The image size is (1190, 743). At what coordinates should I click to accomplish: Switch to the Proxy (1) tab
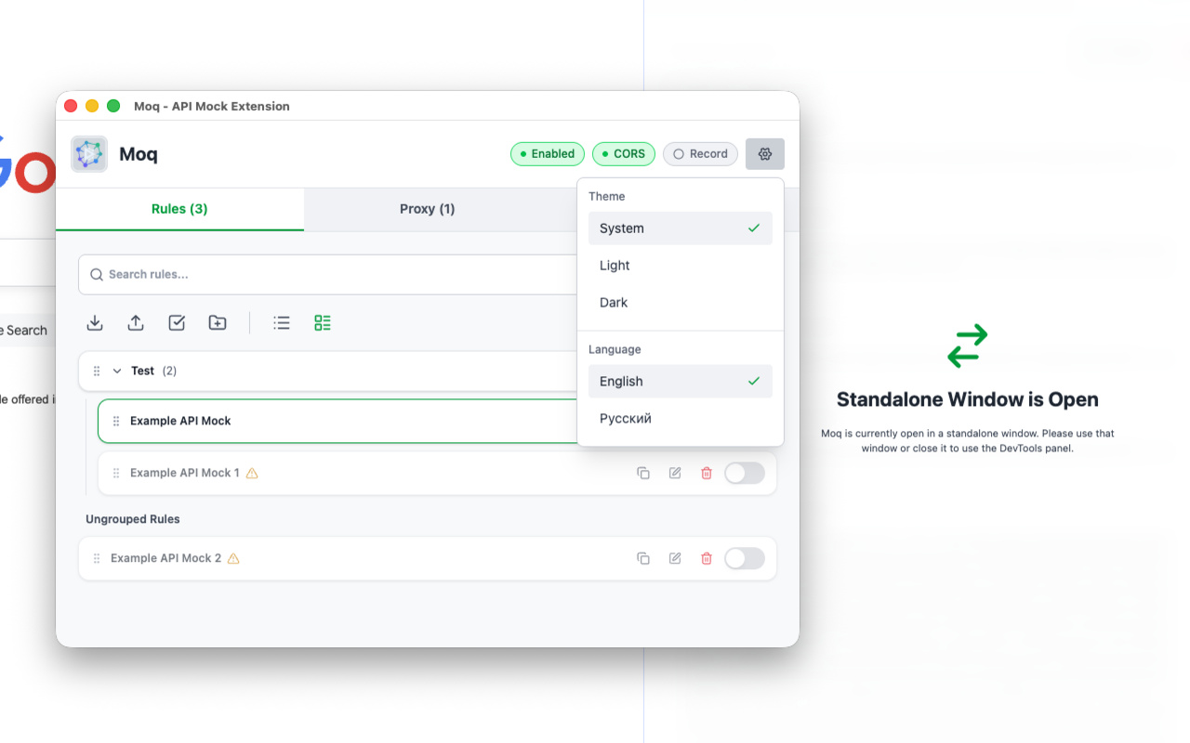[x=428, y=209]
